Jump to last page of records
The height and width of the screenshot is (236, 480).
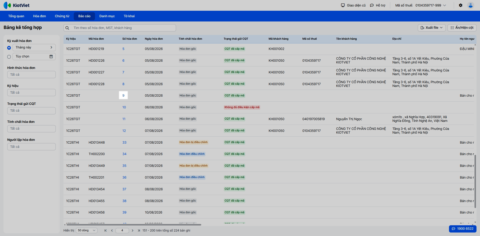click(139, 231)
